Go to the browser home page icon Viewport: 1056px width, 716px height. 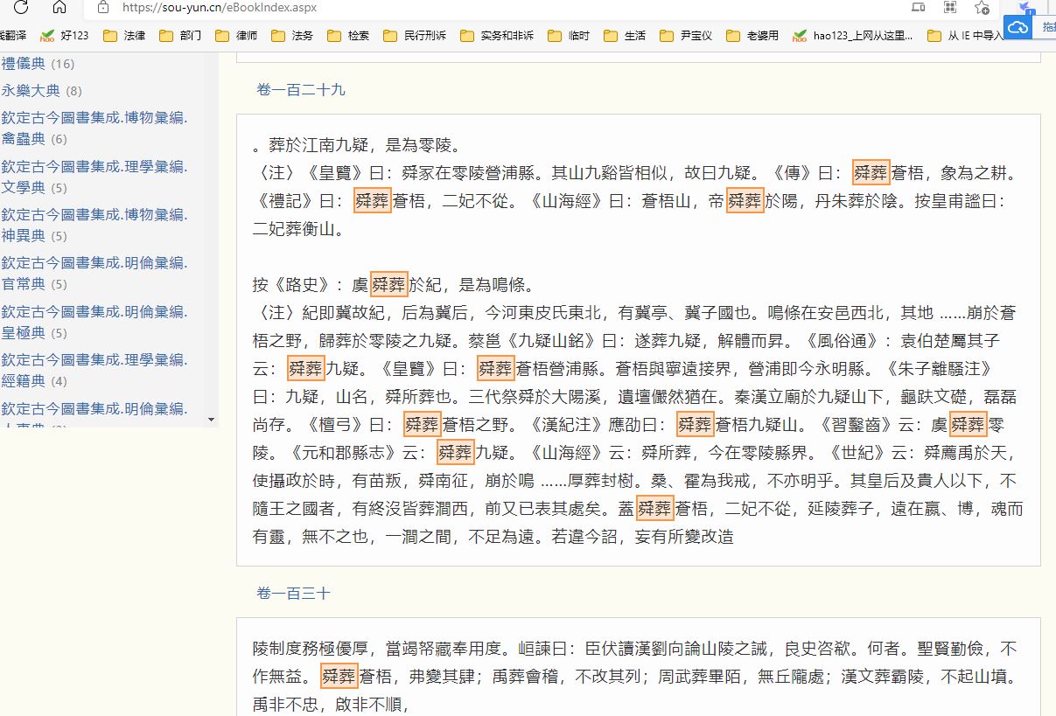[x=59, y=7]
